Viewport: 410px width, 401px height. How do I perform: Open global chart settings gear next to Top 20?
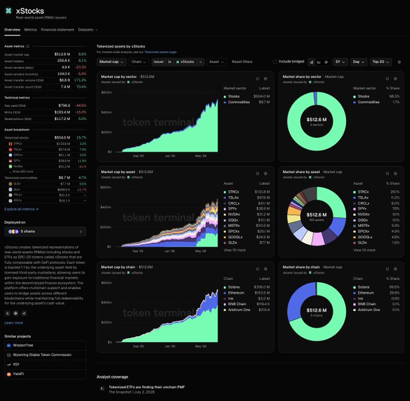[399, 62]
